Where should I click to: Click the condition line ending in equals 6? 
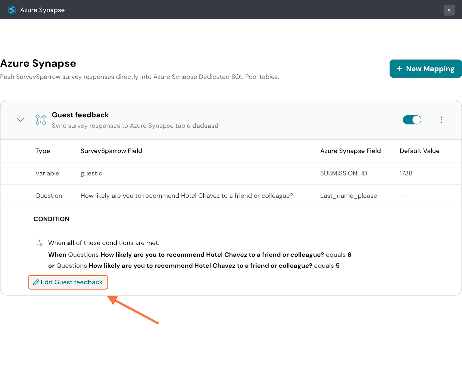coord(200,255)
